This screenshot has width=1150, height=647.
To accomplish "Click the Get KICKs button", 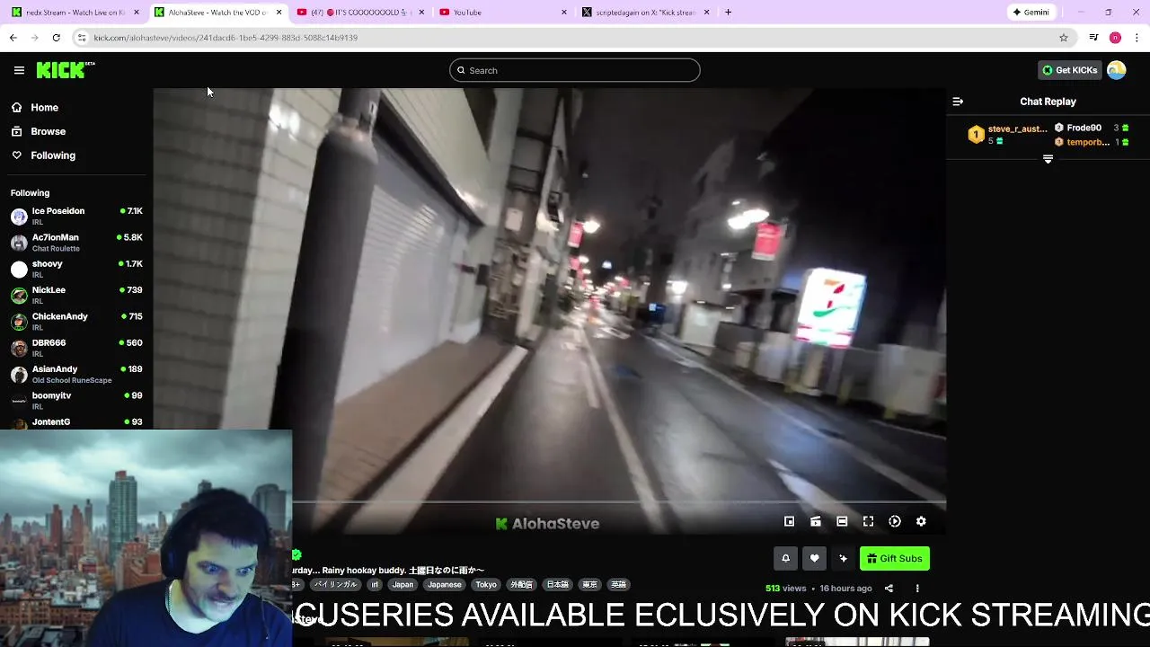I will pos(1069,70).
